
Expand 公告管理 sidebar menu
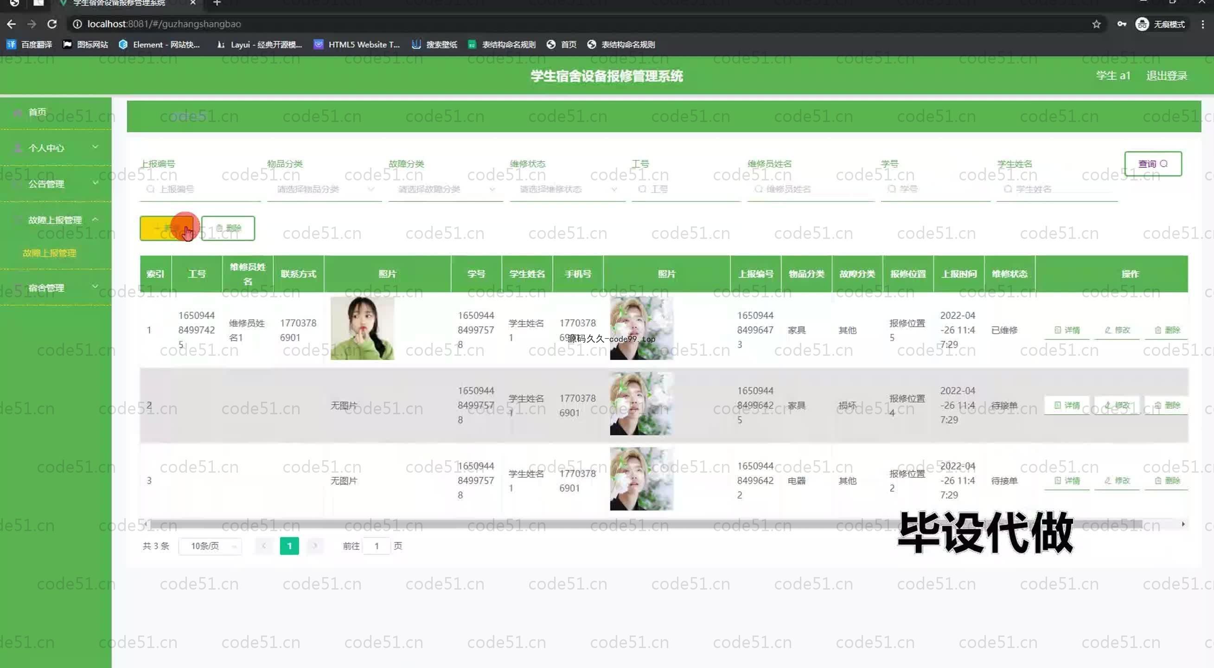56,184
